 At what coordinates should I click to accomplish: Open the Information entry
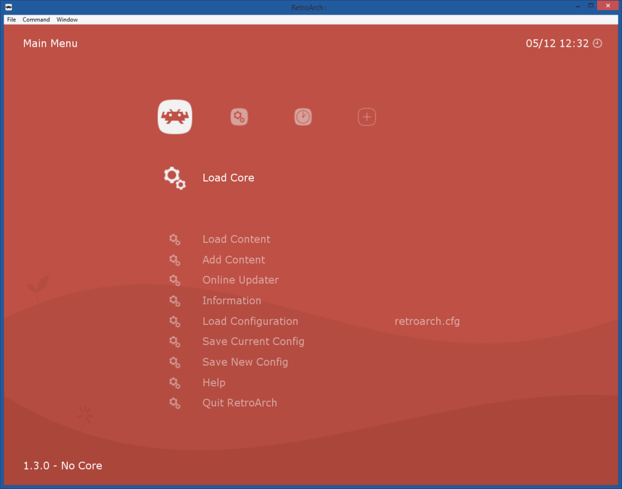coord(231,301)
